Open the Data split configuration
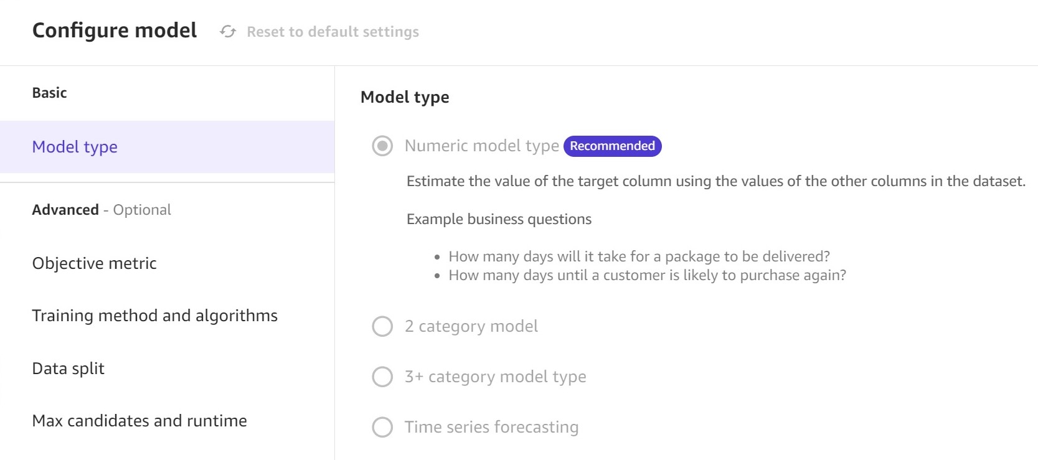Image resolution: width=1038 pixels, height=460 pixels. [x=68, y=368]
